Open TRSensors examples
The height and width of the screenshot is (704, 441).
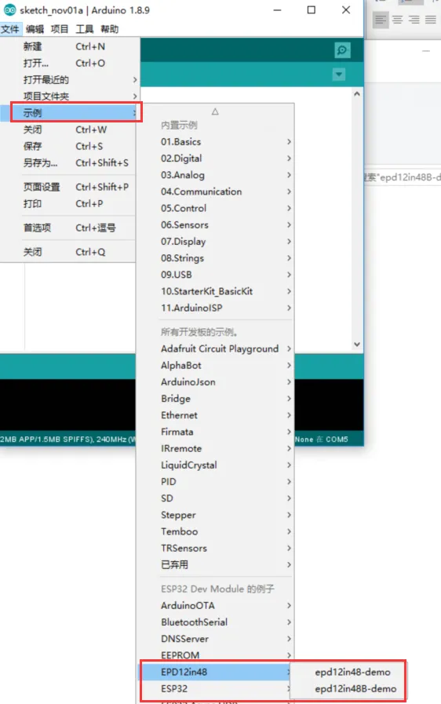click(x=215, y=548)
